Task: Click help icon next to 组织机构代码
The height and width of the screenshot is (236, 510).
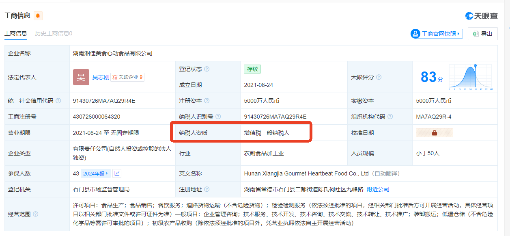Action: tap(390, 117)
